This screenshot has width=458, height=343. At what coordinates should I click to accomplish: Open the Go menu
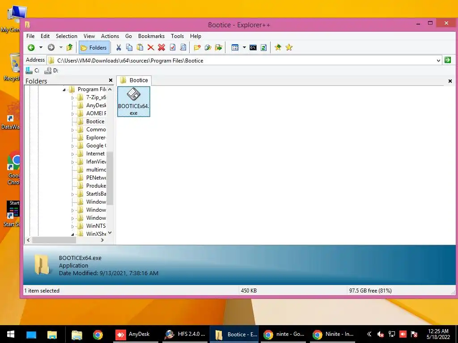click(128, 36)
